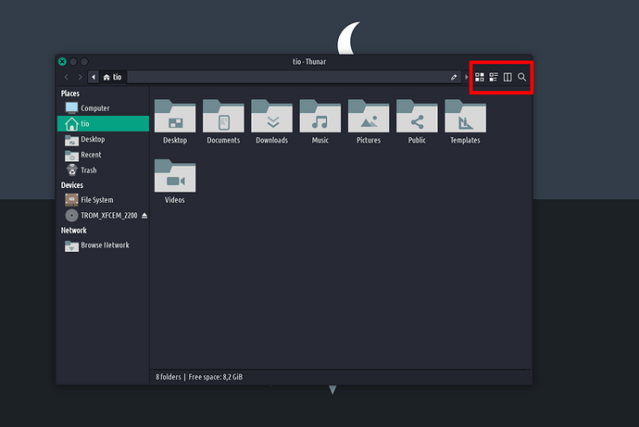Viewport: 639px width, 427px height.
Task: Toggle split pane view icon
Action: click(x=507, y=77)
